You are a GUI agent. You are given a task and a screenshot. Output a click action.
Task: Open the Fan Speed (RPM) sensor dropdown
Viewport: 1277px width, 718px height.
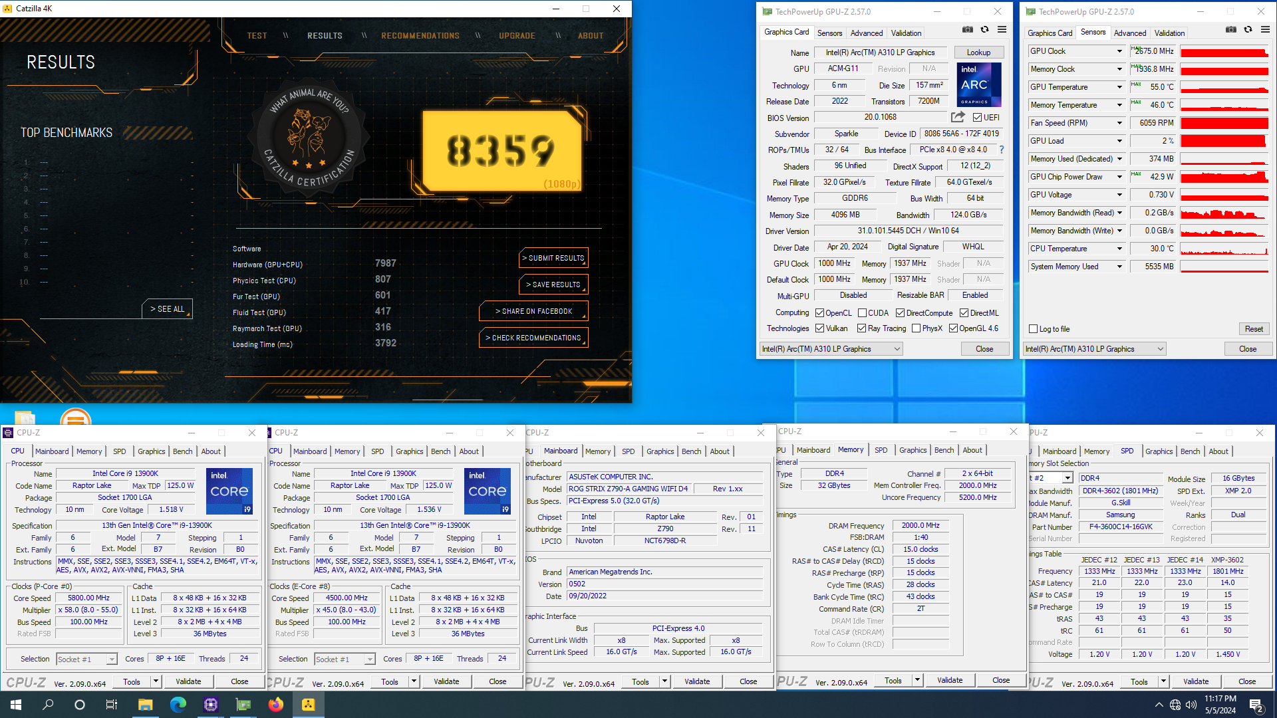click(1119, 123)
